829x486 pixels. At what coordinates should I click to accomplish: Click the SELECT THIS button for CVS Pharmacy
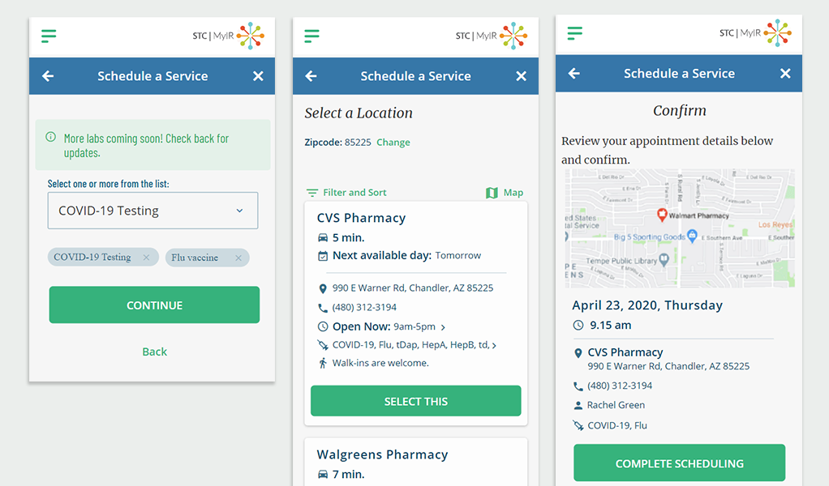click(x=415, y=401)
